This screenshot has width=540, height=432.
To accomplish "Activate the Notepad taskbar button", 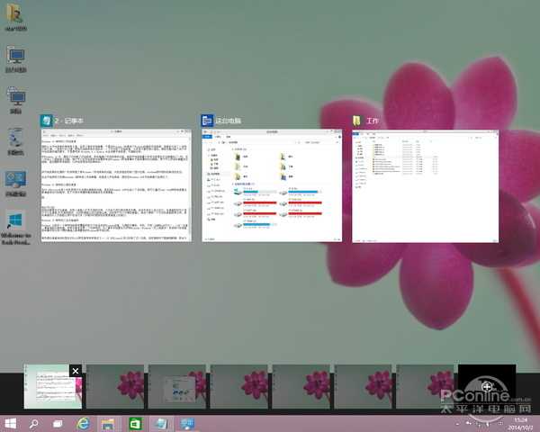I will click(160, 423).
